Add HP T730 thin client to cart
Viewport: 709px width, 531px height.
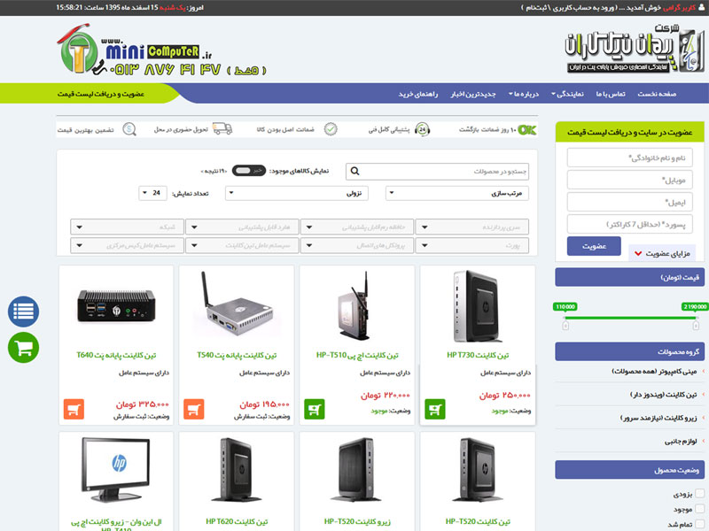pyautogui.click(x=435, y=409)
